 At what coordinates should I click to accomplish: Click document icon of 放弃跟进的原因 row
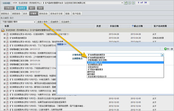[x=7, y=38]
